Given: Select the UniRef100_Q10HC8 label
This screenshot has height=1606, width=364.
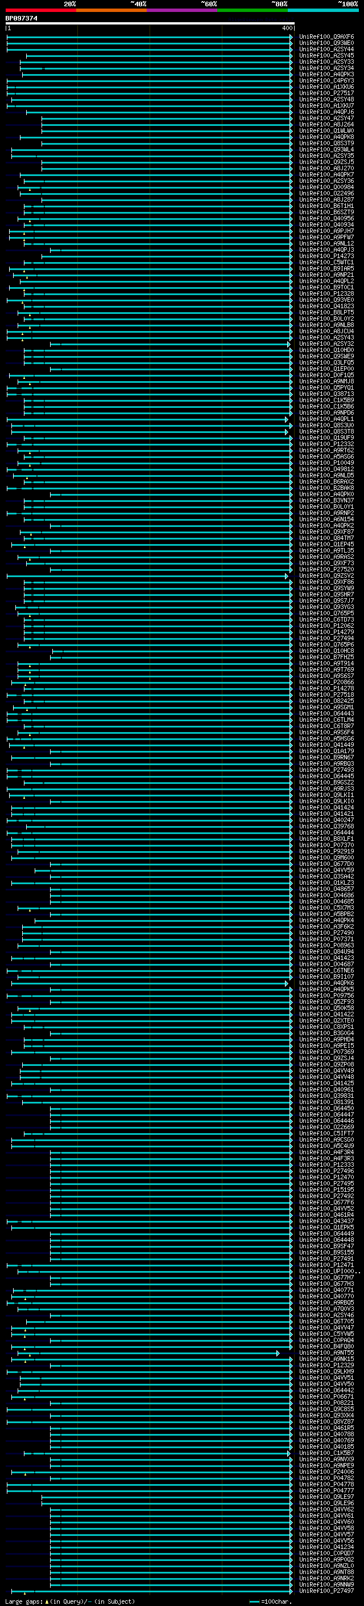Looking at the screenshot, I should [x=326, y=650].
